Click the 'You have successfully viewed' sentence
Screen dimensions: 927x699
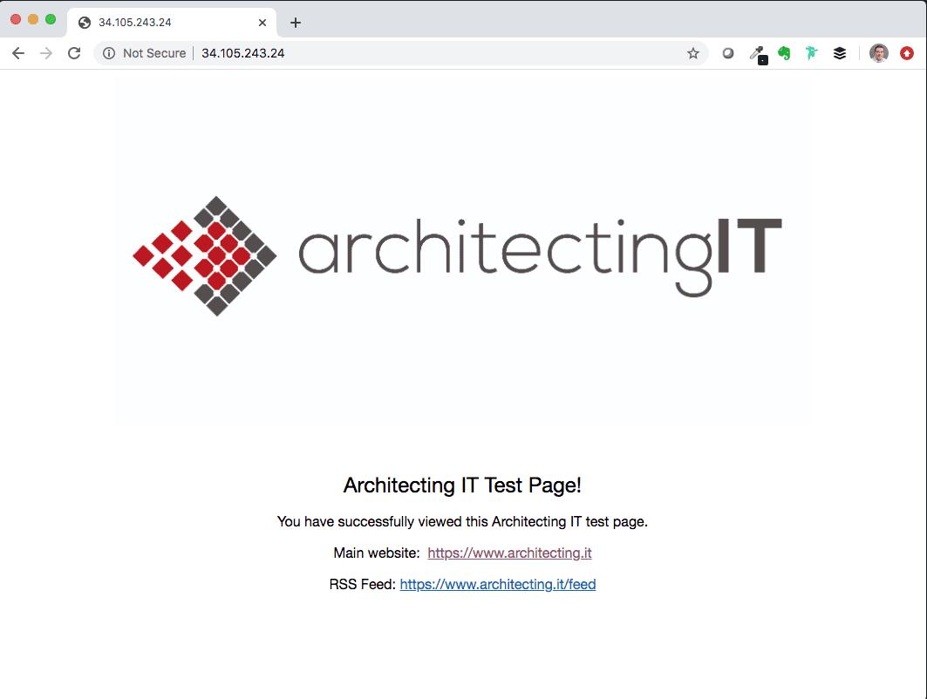[462, 522]
